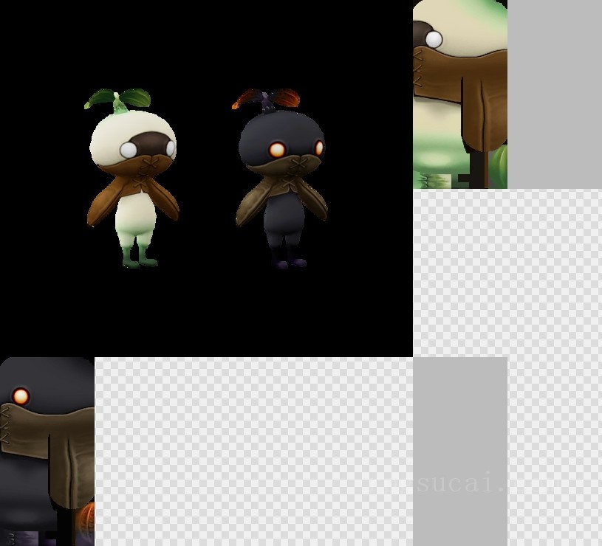The height and width of the screenshot is (546, 602).
Task: Open the zoomed black character texture tile
Action: coord(47,452)
